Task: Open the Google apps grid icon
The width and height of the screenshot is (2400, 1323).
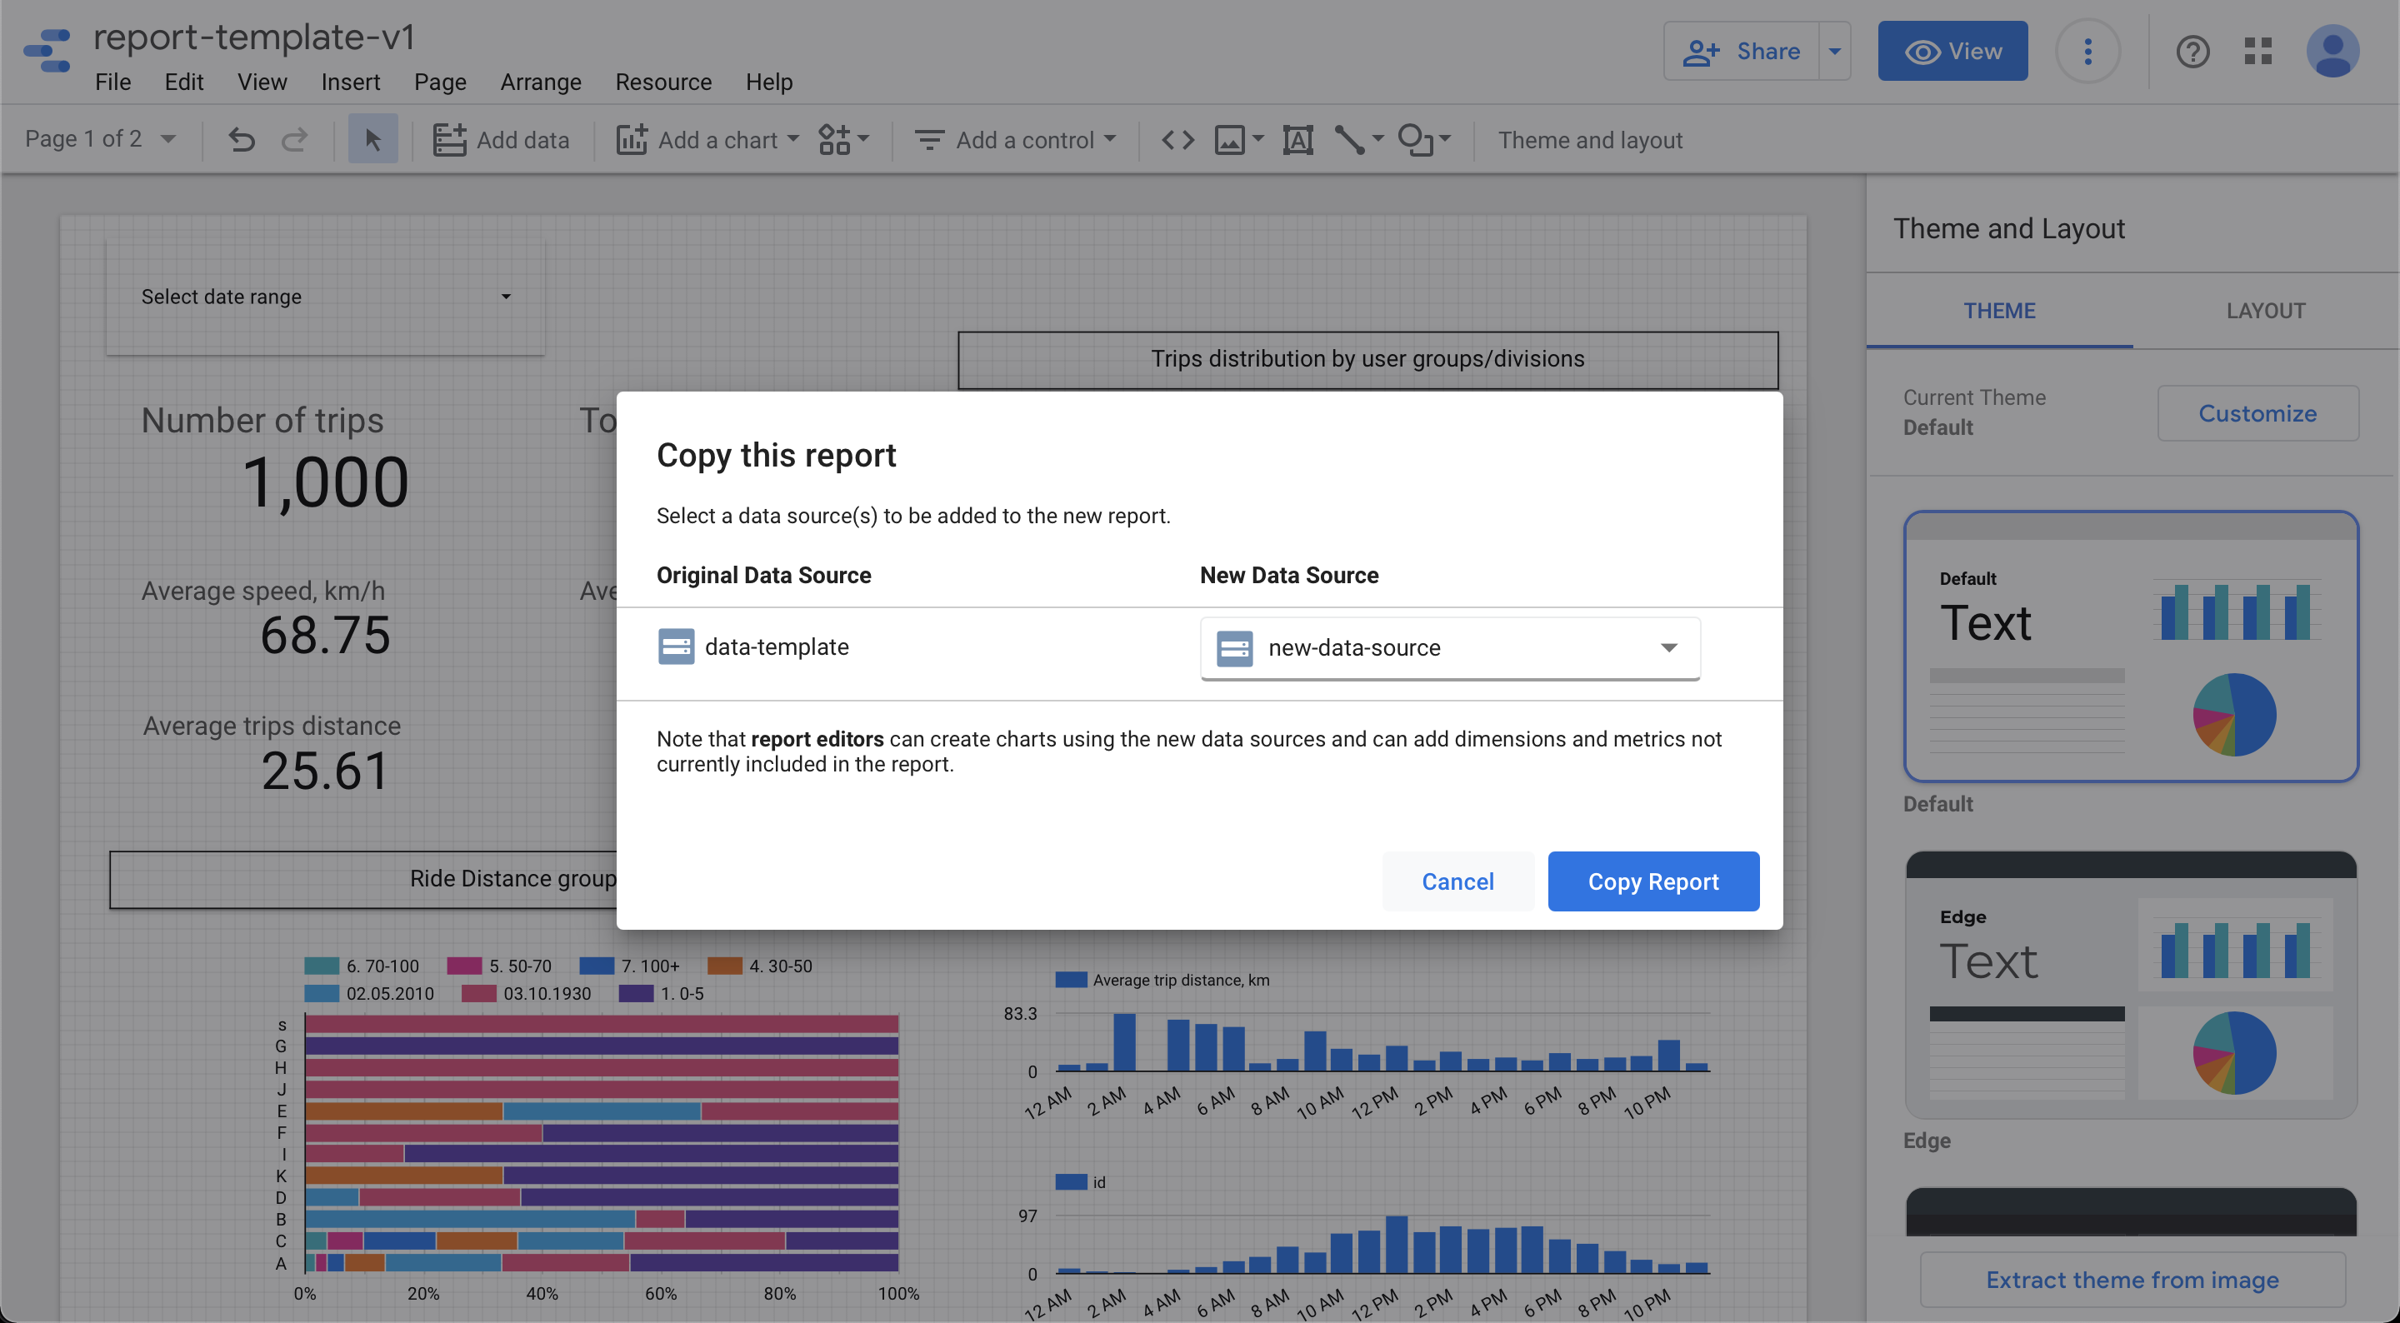Action: [2258, 52]
